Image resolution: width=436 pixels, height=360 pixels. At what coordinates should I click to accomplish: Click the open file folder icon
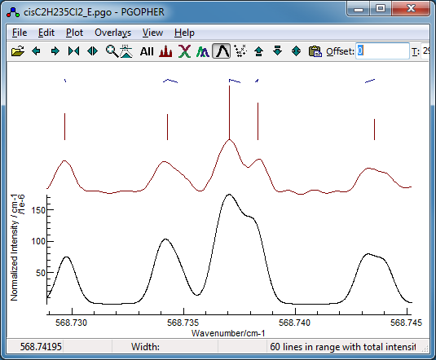point(17,51)
